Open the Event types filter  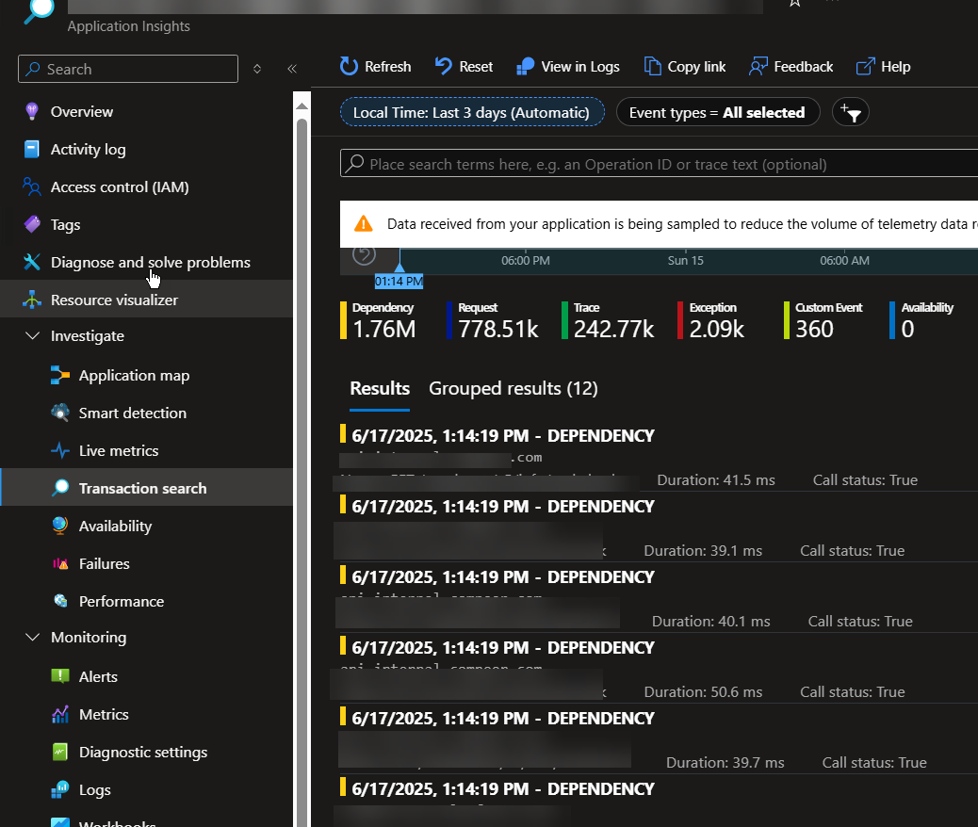(x=717, y=112)
